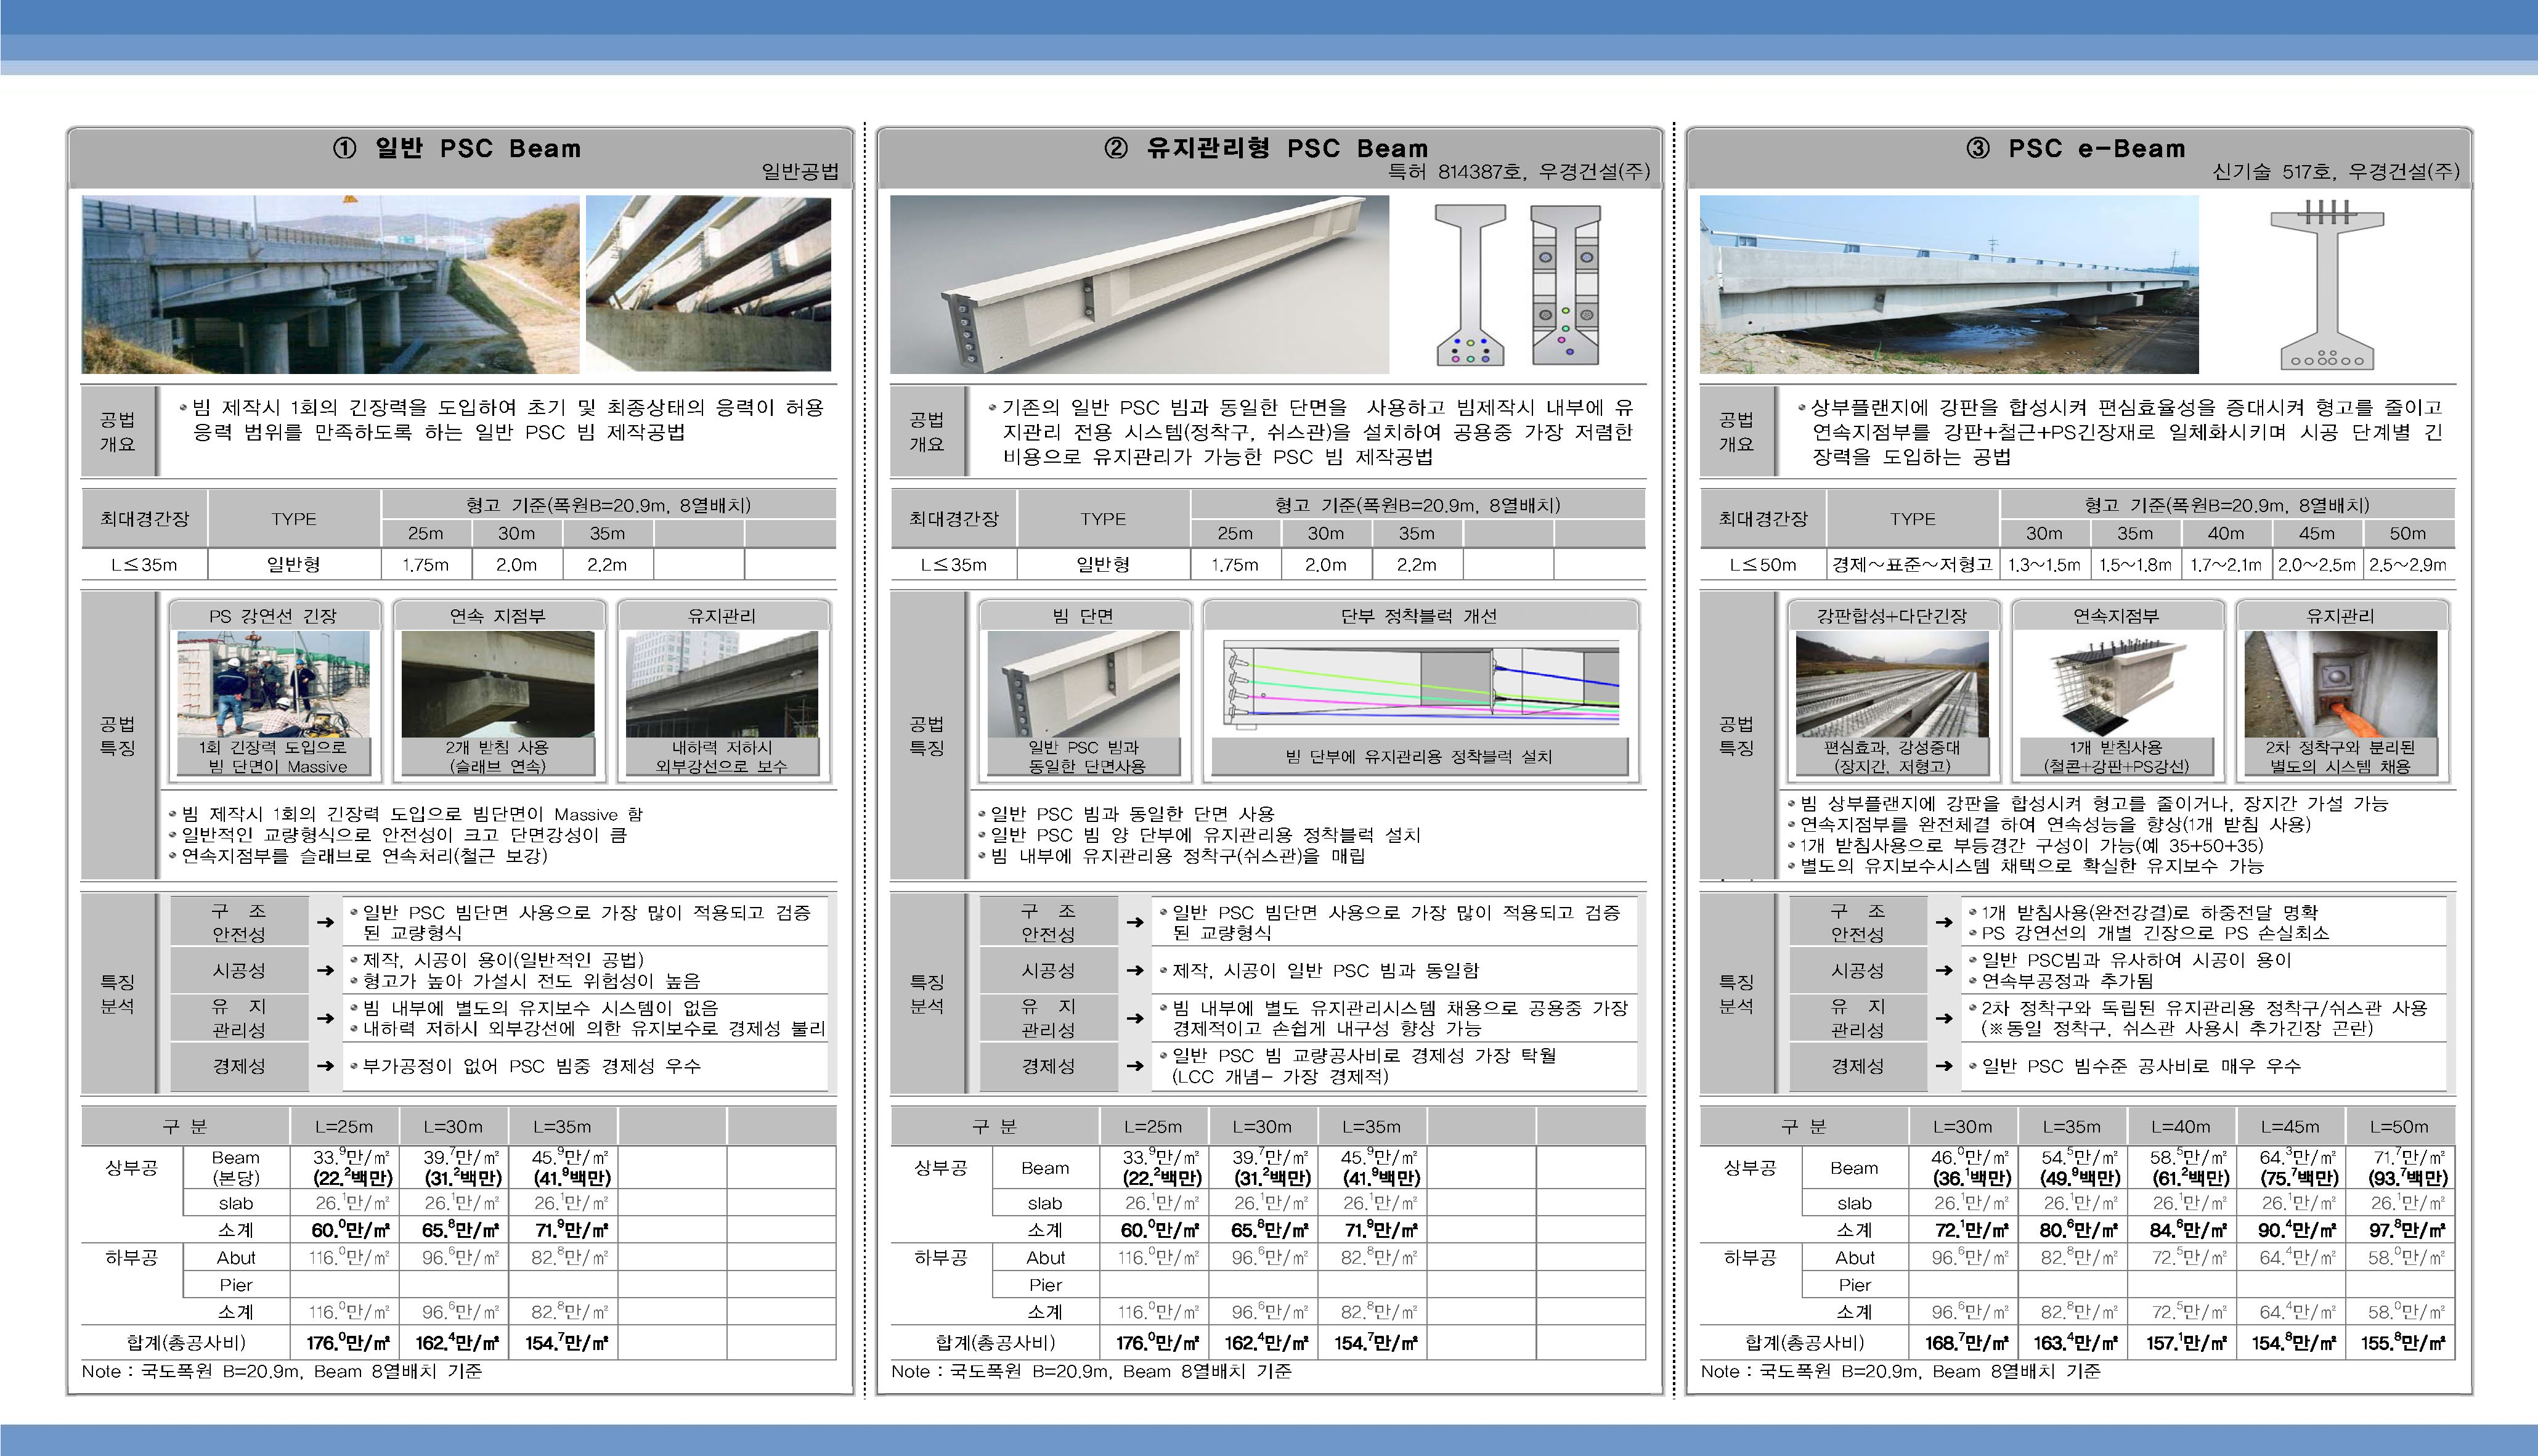This screenshot has height=1456, width=2538.
Task: Select caption '편심효과, 강성증대 (장지간, 저형고)'
Action: tap(1892, 757)
